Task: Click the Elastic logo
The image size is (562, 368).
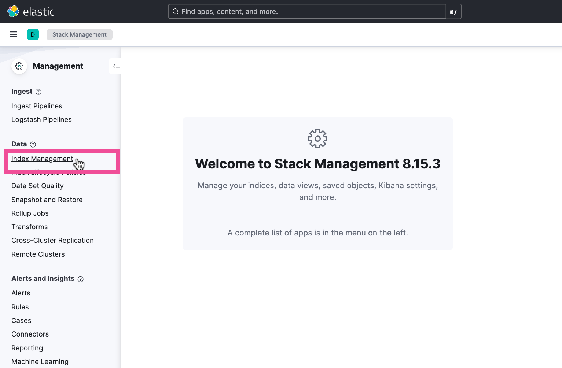Action: tap(31, 11)
